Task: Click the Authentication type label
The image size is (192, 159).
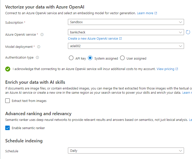Action: (19, 57)
